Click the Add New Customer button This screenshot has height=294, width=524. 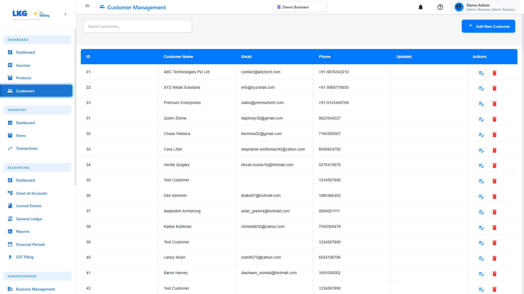click(x=488, y=26)
